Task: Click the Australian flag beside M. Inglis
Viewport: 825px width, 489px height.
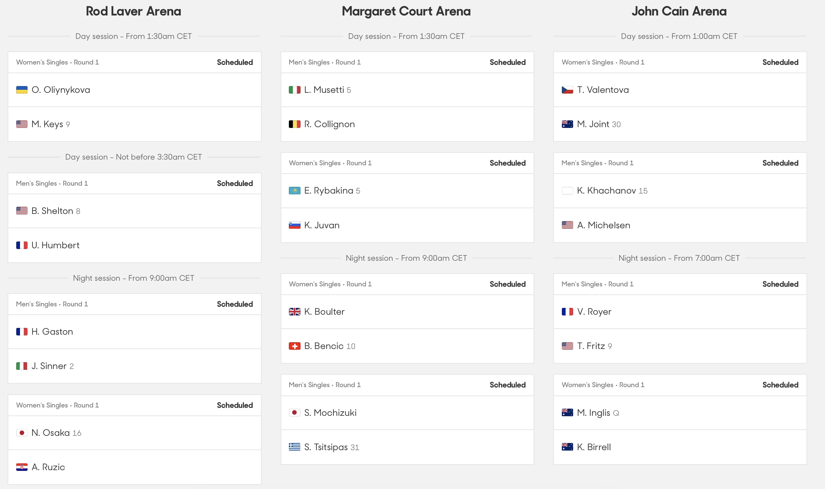Action: tap(568, 413)
